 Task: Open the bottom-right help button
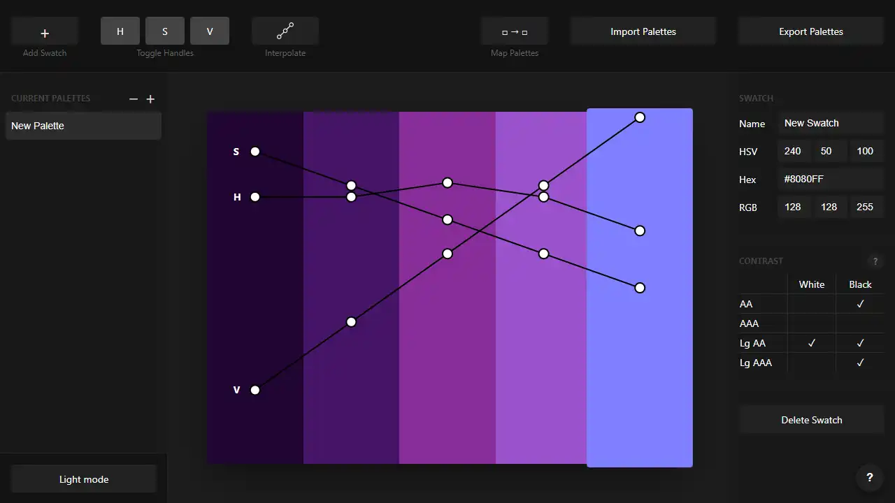click(x=869, y=478)
